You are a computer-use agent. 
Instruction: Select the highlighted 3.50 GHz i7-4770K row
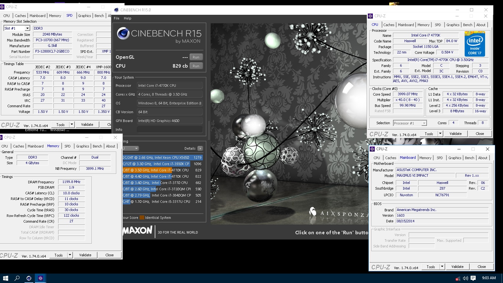coord(163,170)
